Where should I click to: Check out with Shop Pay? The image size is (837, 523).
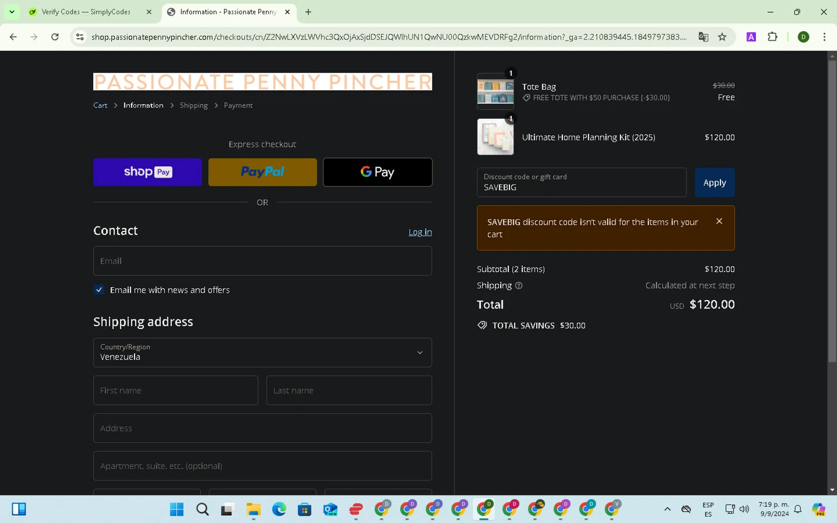[x=147, y=172]
